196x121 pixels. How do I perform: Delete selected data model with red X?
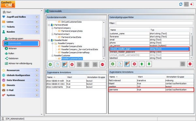pyautogui.click(x=72, y=64)
